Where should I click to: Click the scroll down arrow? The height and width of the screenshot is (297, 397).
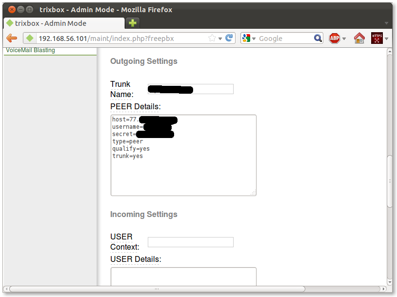tap(390, 282)
